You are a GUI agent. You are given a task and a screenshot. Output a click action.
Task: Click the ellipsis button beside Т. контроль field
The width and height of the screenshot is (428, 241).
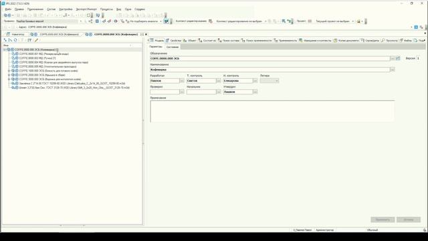219,80
